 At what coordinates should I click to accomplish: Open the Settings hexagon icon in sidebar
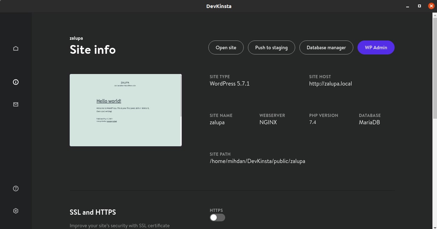click(x=16, y=211)
